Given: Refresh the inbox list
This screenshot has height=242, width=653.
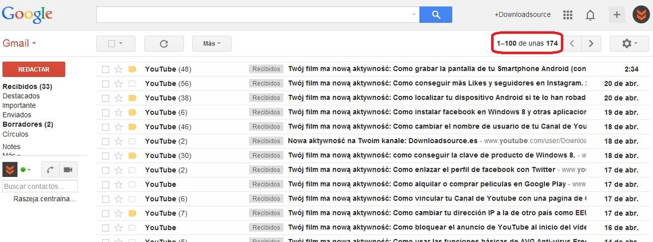Looking at the screenshot, I should pyautogui.click(x=164, y=44).
